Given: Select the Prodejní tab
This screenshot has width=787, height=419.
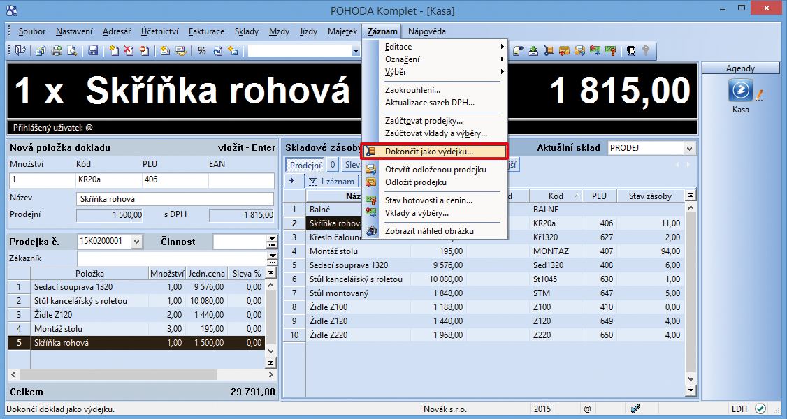Looking at the screenshot, I should pos(305,166).
